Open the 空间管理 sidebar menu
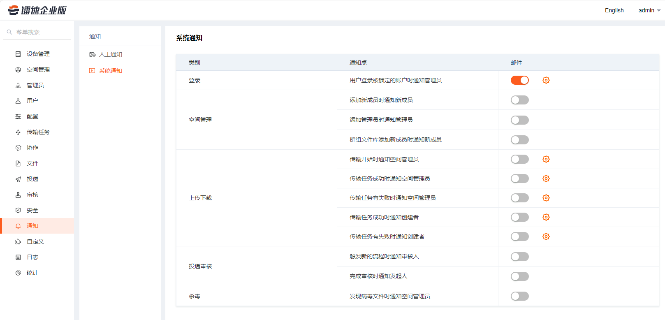The height and width of the screenshot is (320, 665). point(38,70)
